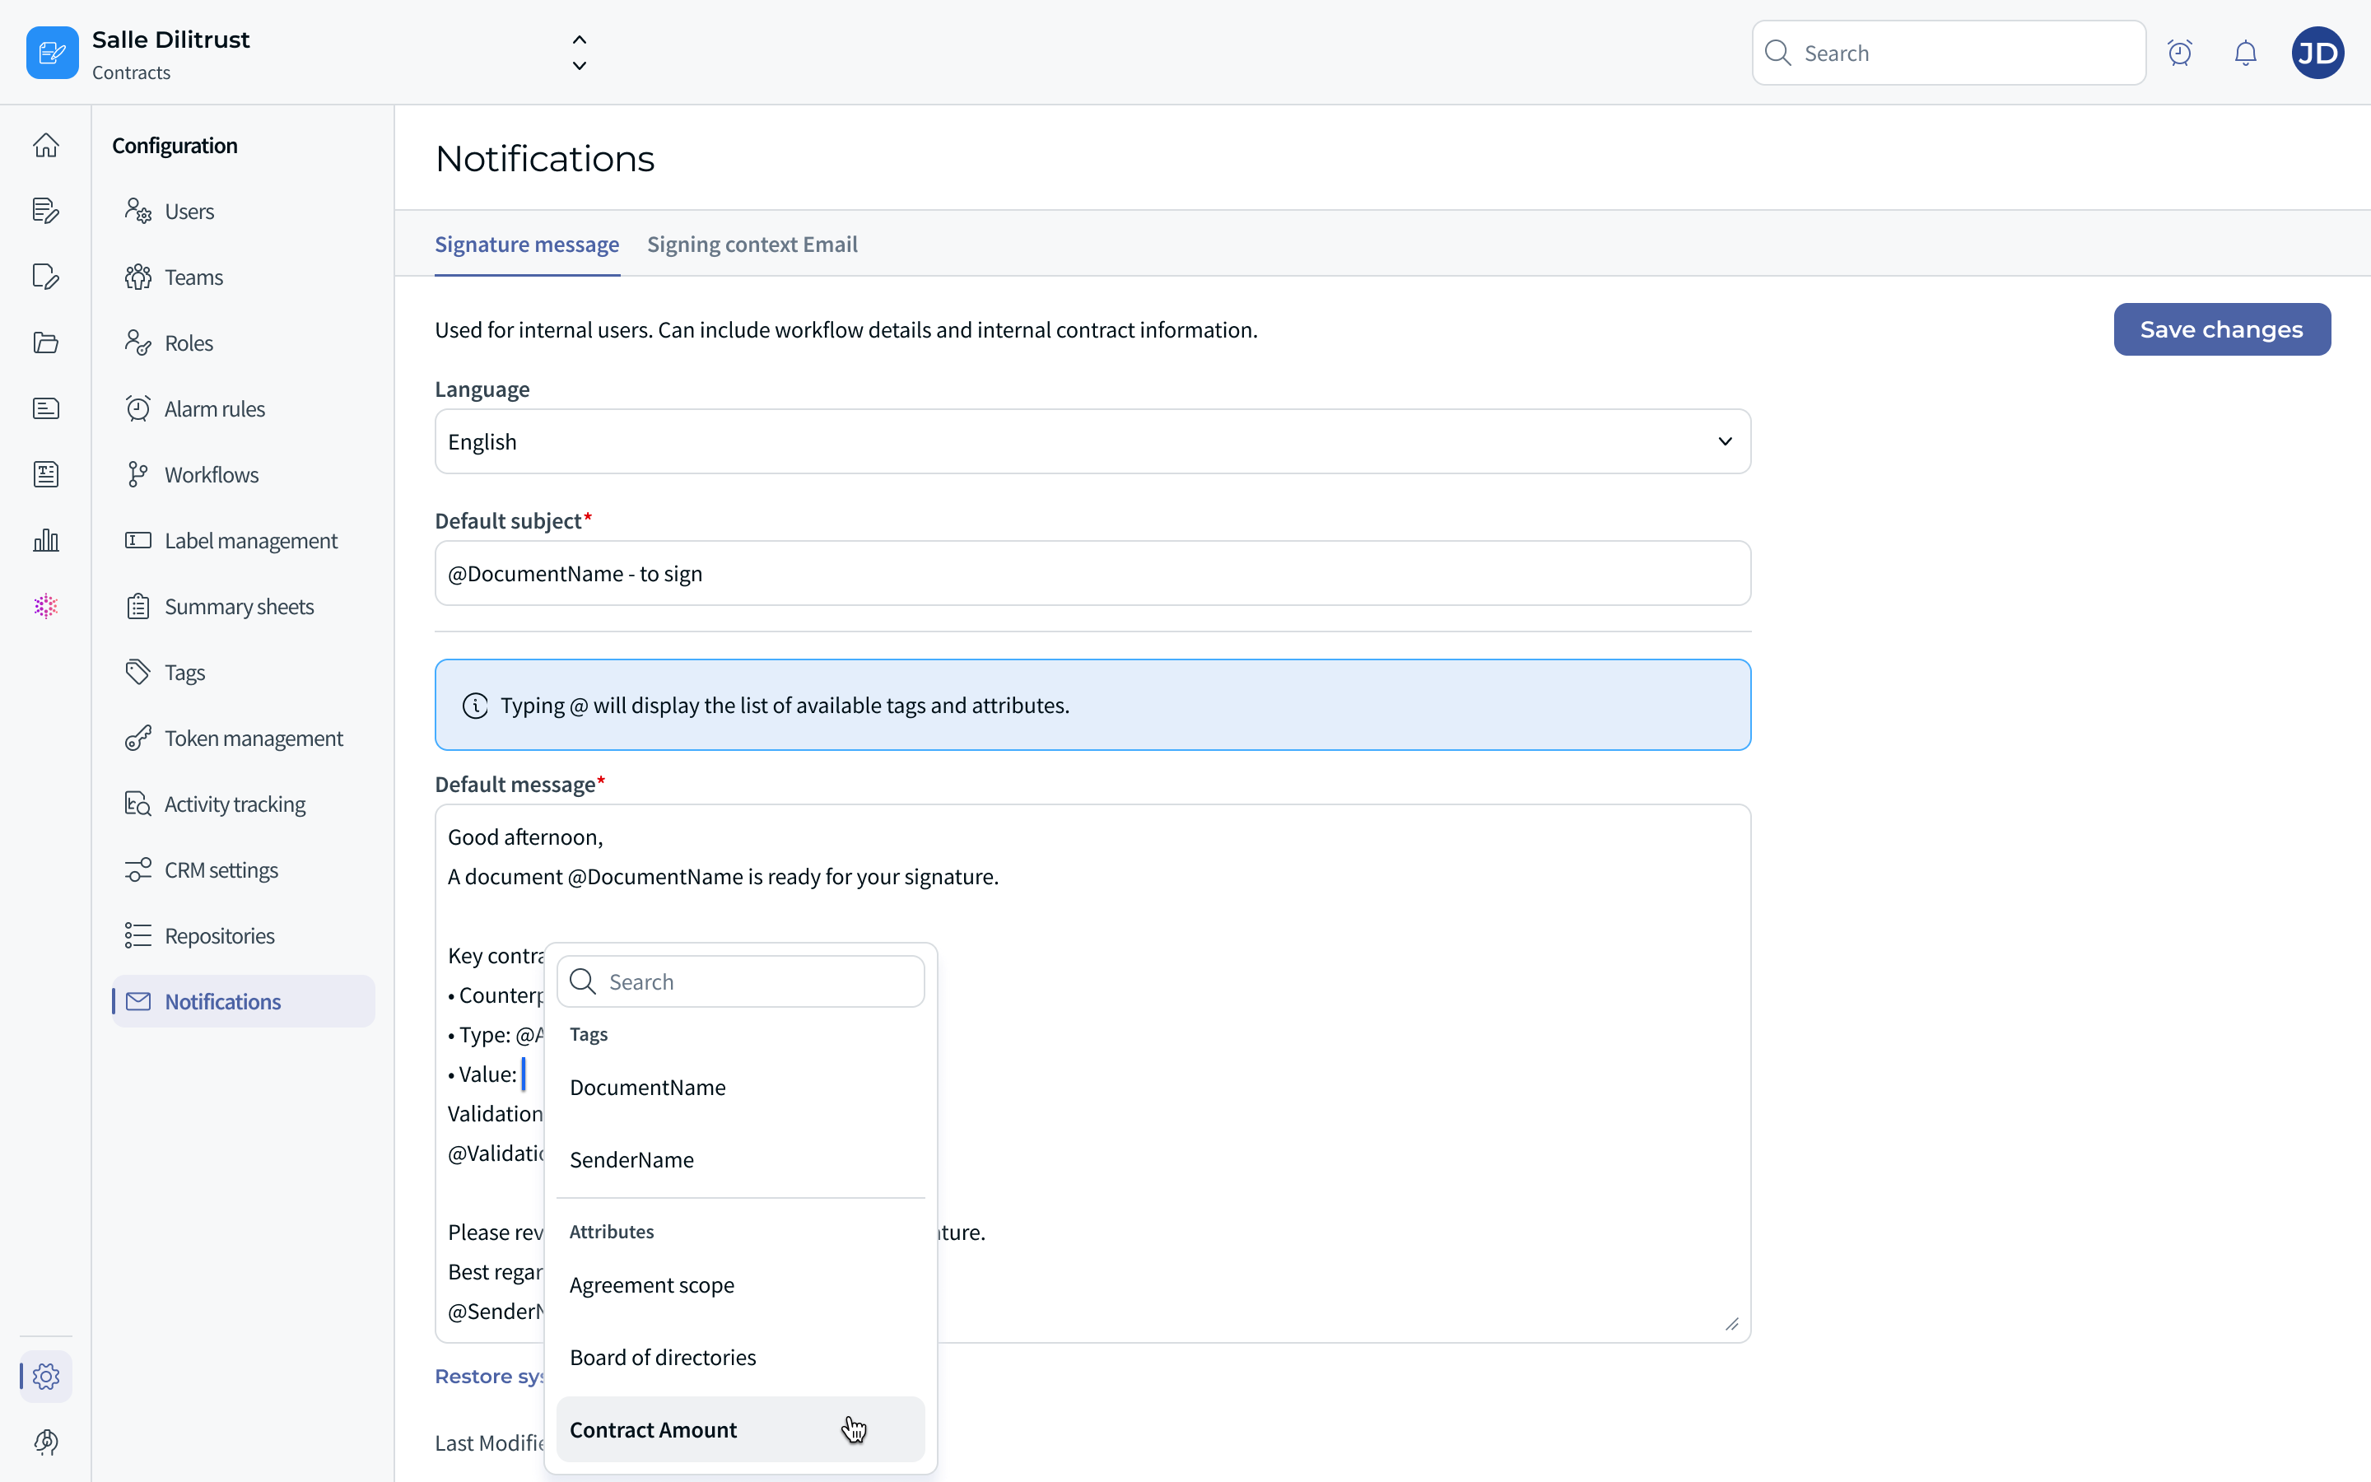
Task: Open Alarm rules configuration
Action: (243, 408)
